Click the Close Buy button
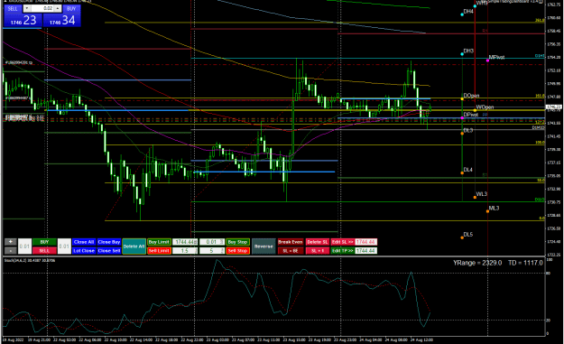The height and width of the screenshot is (344, 564). pos(109,242)
